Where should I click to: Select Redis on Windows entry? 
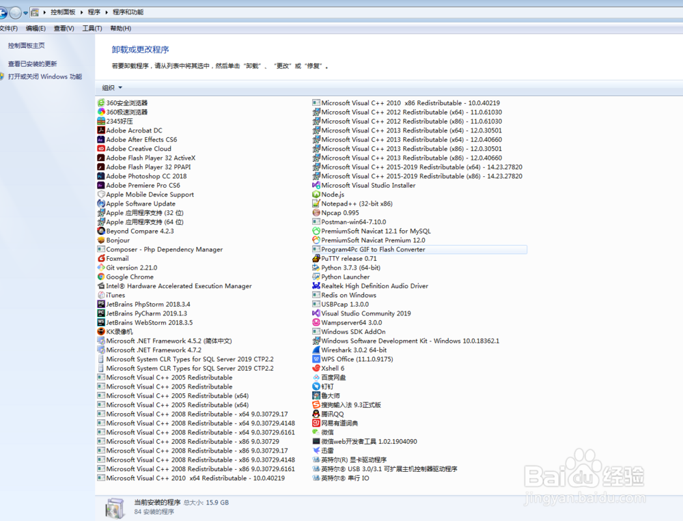pos(344,295)
